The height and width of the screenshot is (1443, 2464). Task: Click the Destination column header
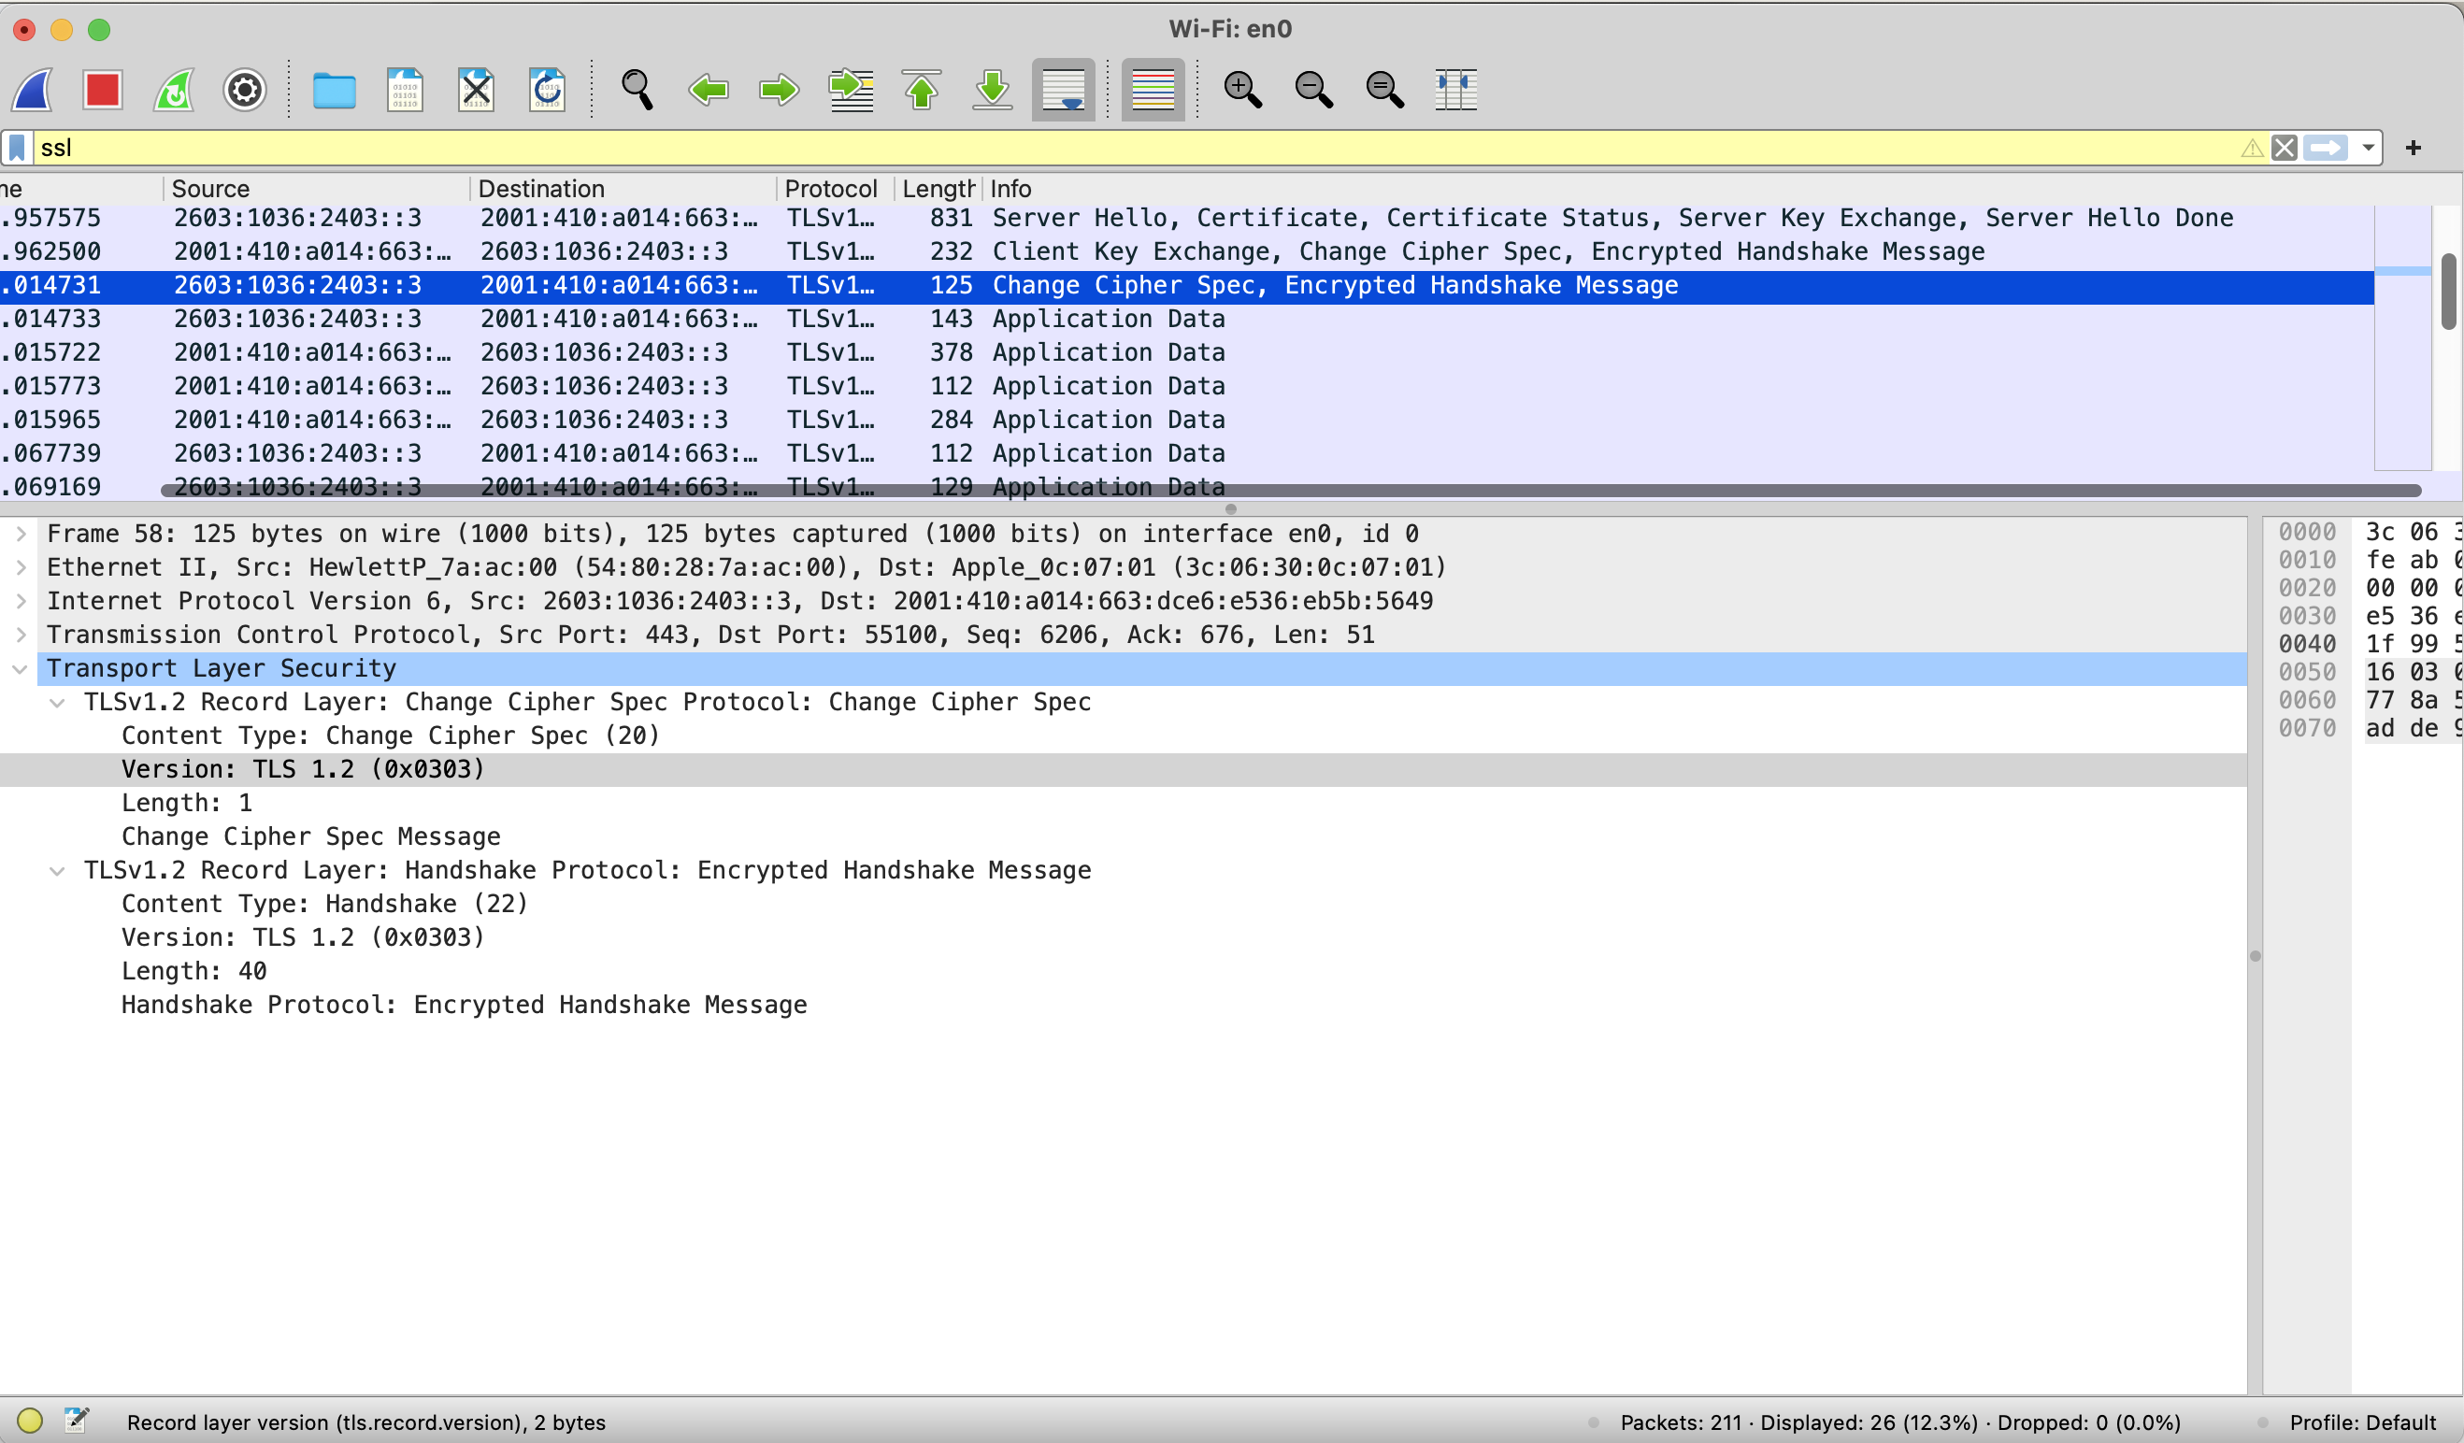coord(540,189)
